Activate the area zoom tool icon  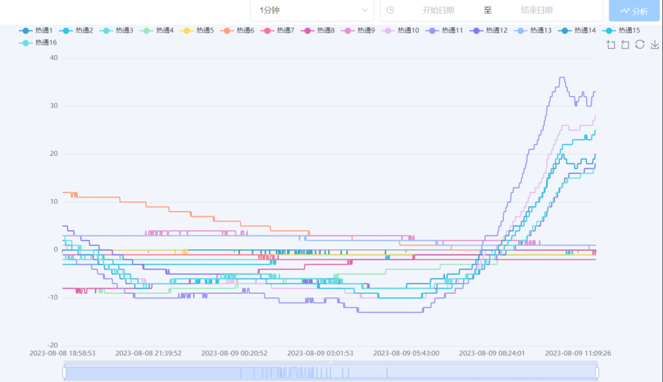point(611,44)
